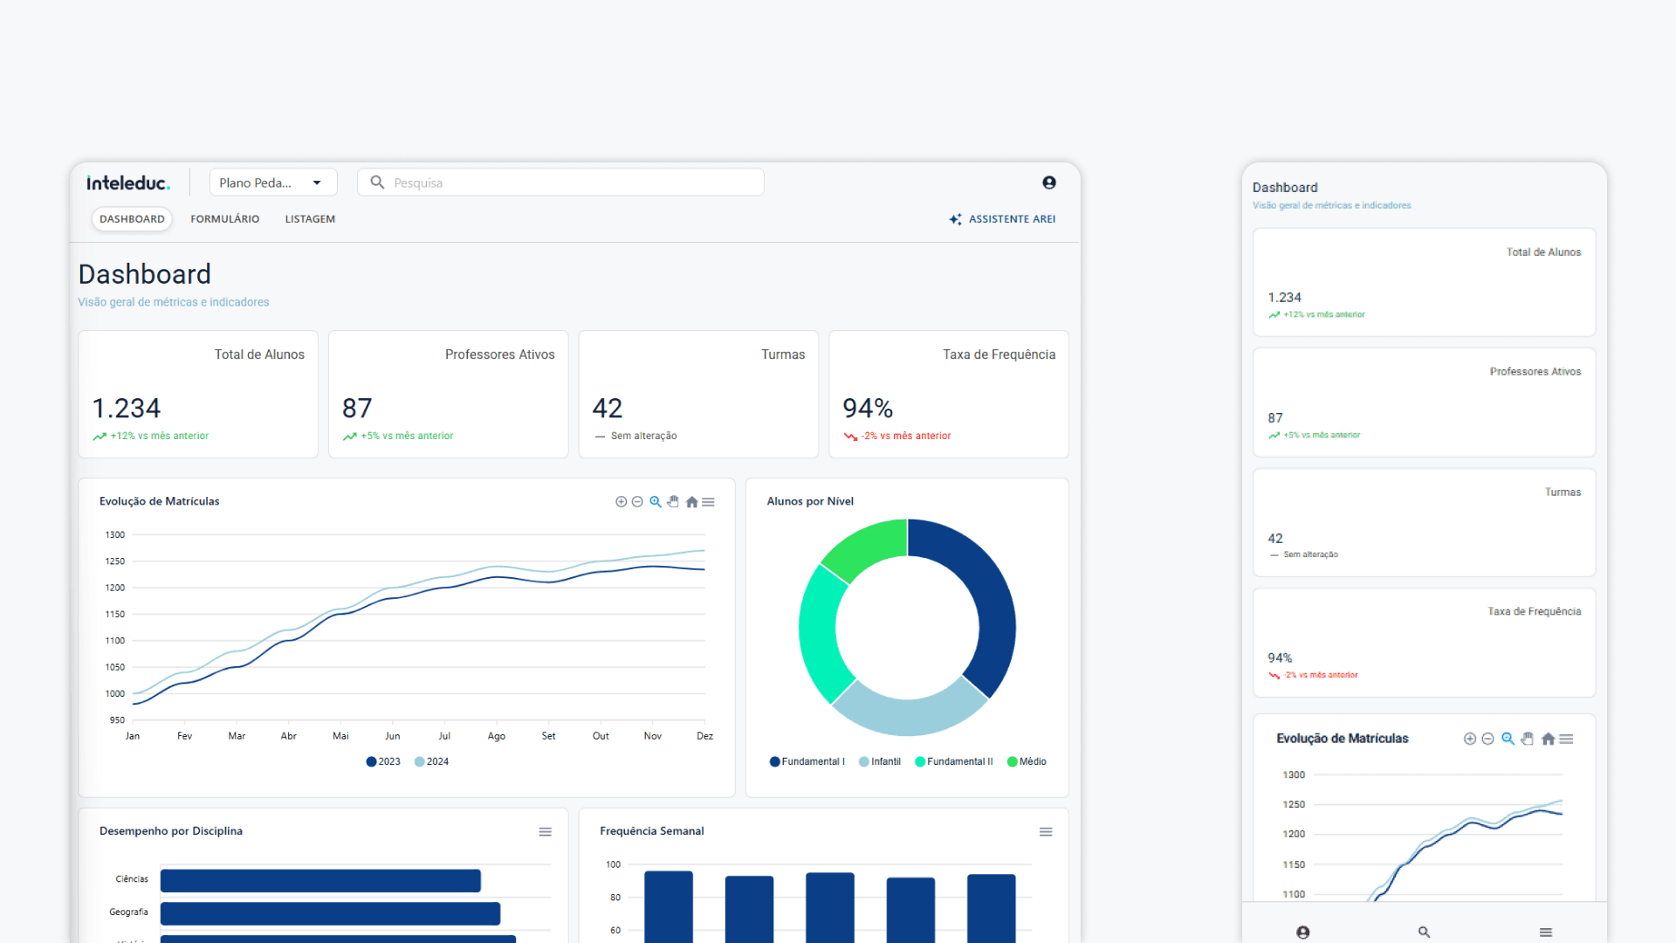Screen dimensions: 1676x943
Task: Click the Assistente AREI sparkle icon
Action: (x=956, y=219)
